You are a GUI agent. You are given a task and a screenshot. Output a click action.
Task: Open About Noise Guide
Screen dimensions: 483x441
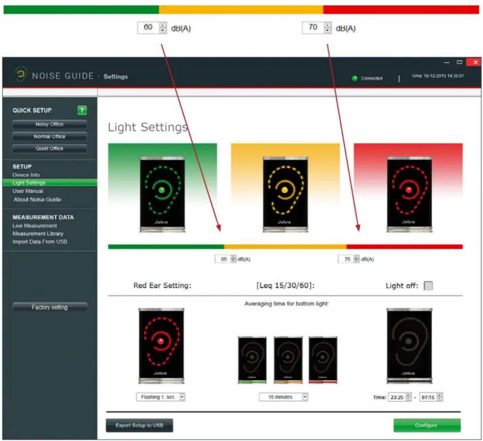click(37, 199)
